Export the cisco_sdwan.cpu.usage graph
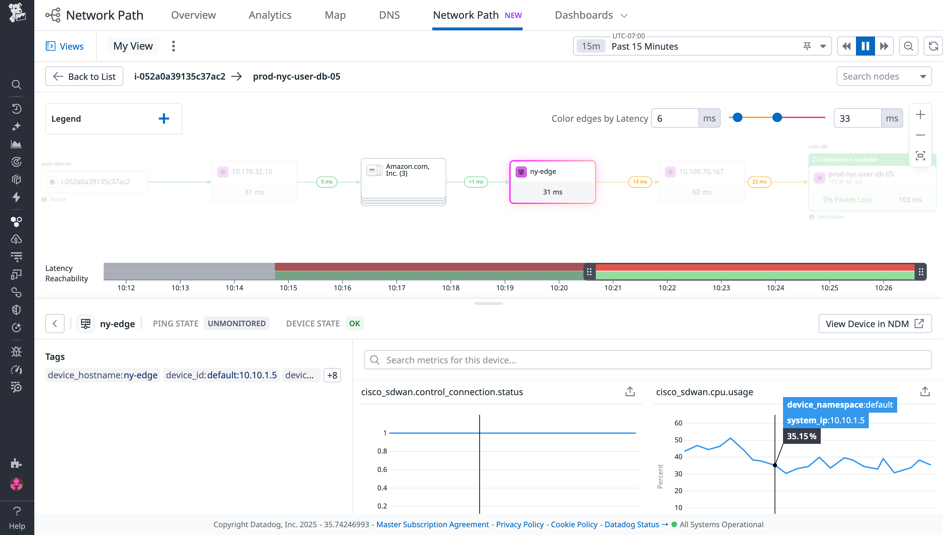The width and height of the screenshot is (943, 535). pyautogui.click(x=925, y=391)
